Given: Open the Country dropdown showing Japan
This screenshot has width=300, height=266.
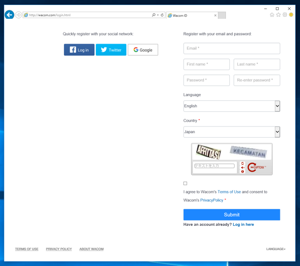Looking at the screenshot, I should pos(232,132).
